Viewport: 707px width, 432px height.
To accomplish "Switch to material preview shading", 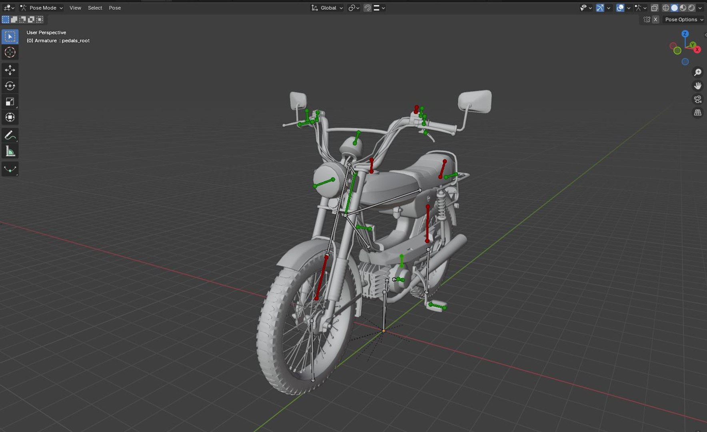I will 683,8.
